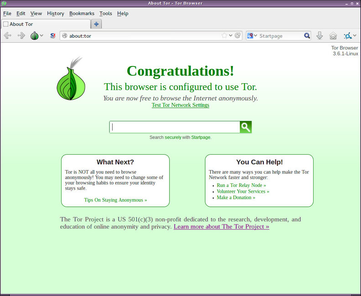Open the Downloads arrow icon

click(x=320, y=35)
